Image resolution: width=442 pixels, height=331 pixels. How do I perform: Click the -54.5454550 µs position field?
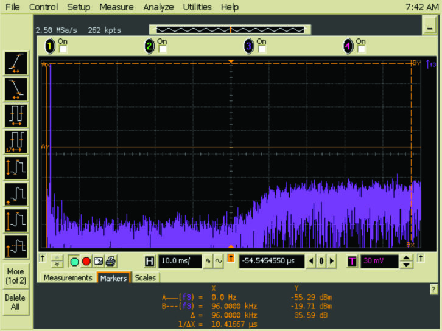pyautogui.click(x=272, y=261)
